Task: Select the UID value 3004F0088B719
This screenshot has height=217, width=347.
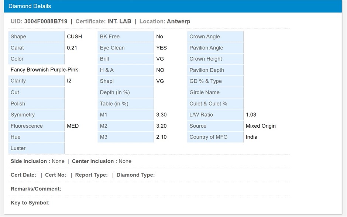Action: (46, 21)
